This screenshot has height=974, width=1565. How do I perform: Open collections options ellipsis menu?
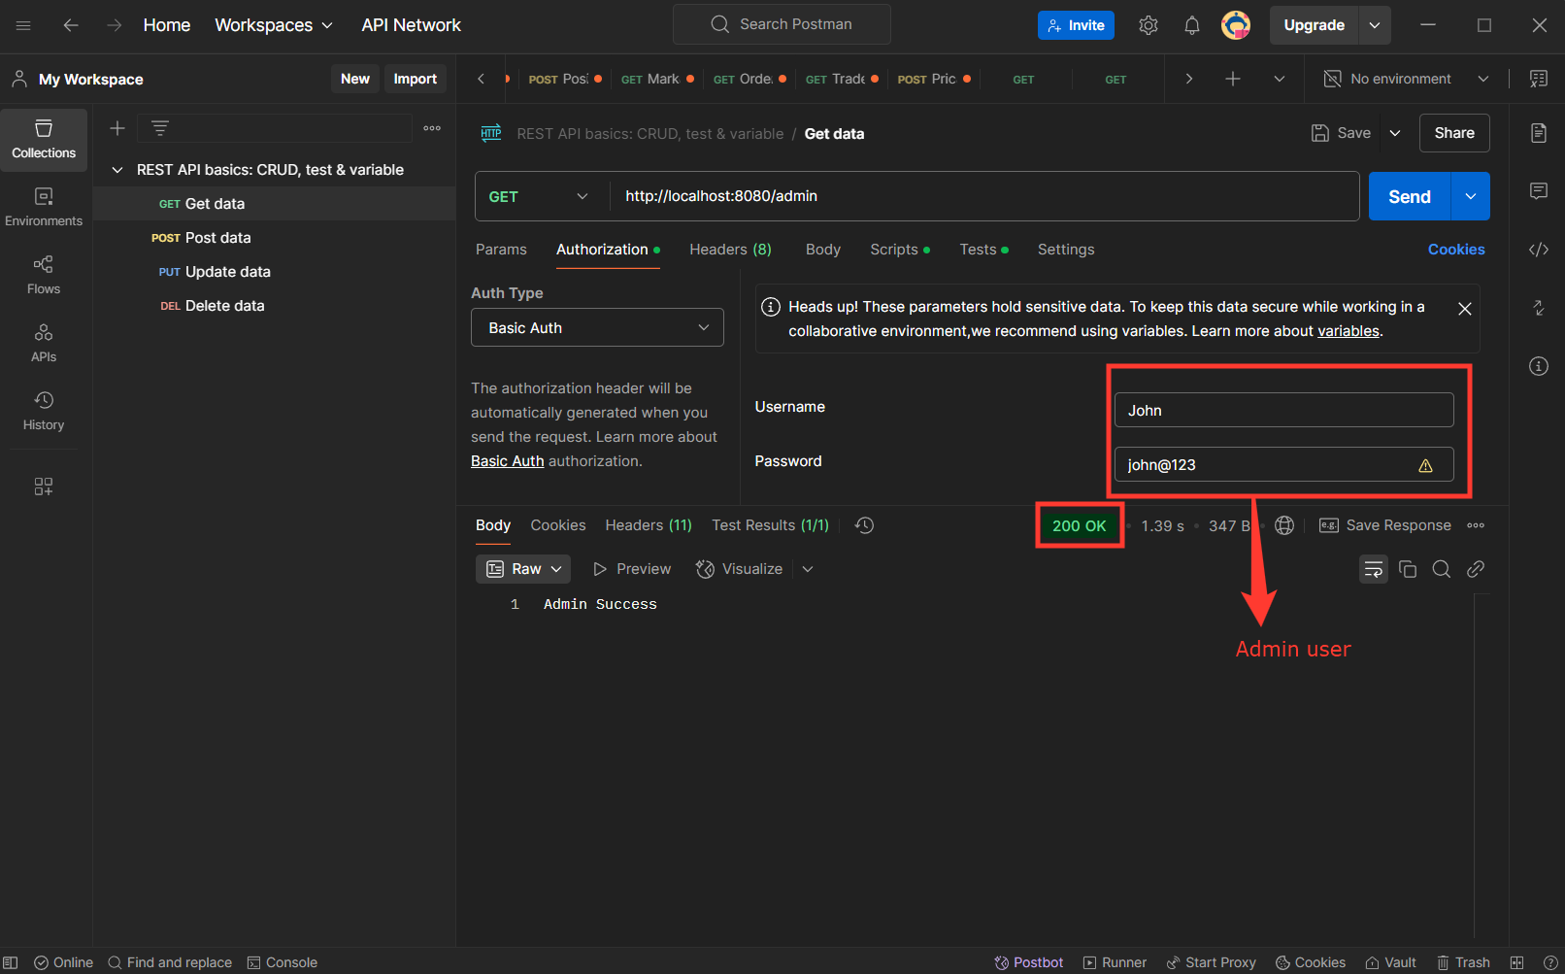pos(432,128)
